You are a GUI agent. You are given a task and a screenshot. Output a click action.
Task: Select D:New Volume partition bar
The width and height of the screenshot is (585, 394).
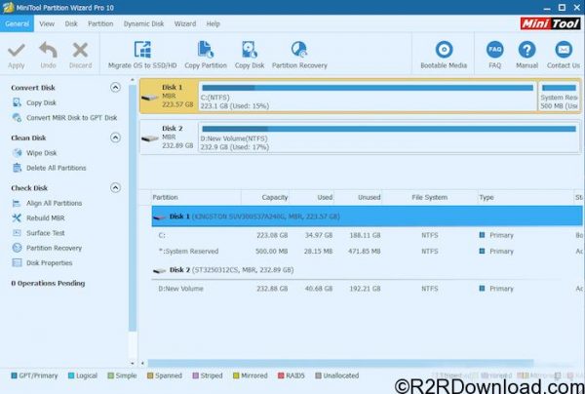[x=389, y=138]
